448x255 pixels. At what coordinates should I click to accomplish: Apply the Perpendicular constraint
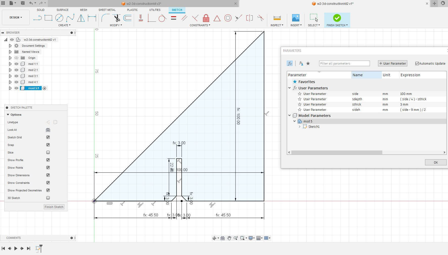(x=195, y=18)
